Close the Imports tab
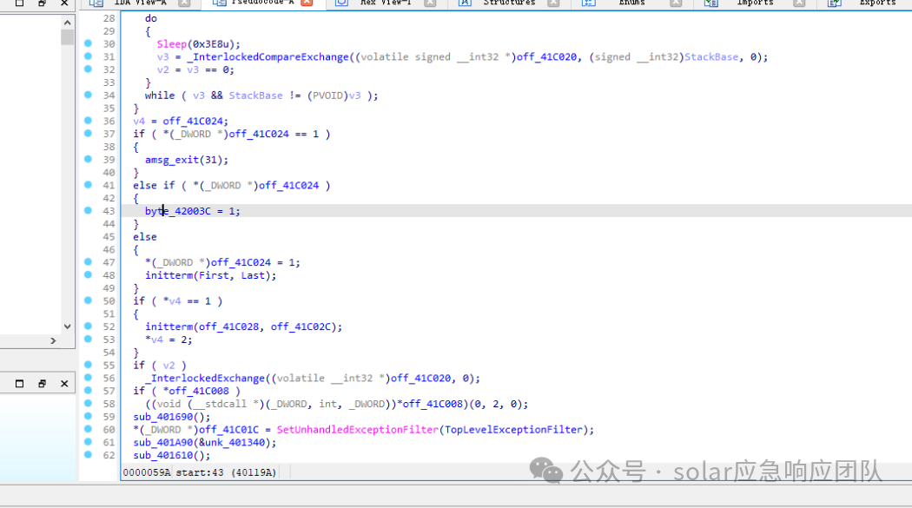The width and height of the screenshot is (912, 508). [x=799, y=3]
